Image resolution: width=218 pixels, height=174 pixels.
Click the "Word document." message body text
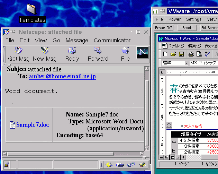31,91
